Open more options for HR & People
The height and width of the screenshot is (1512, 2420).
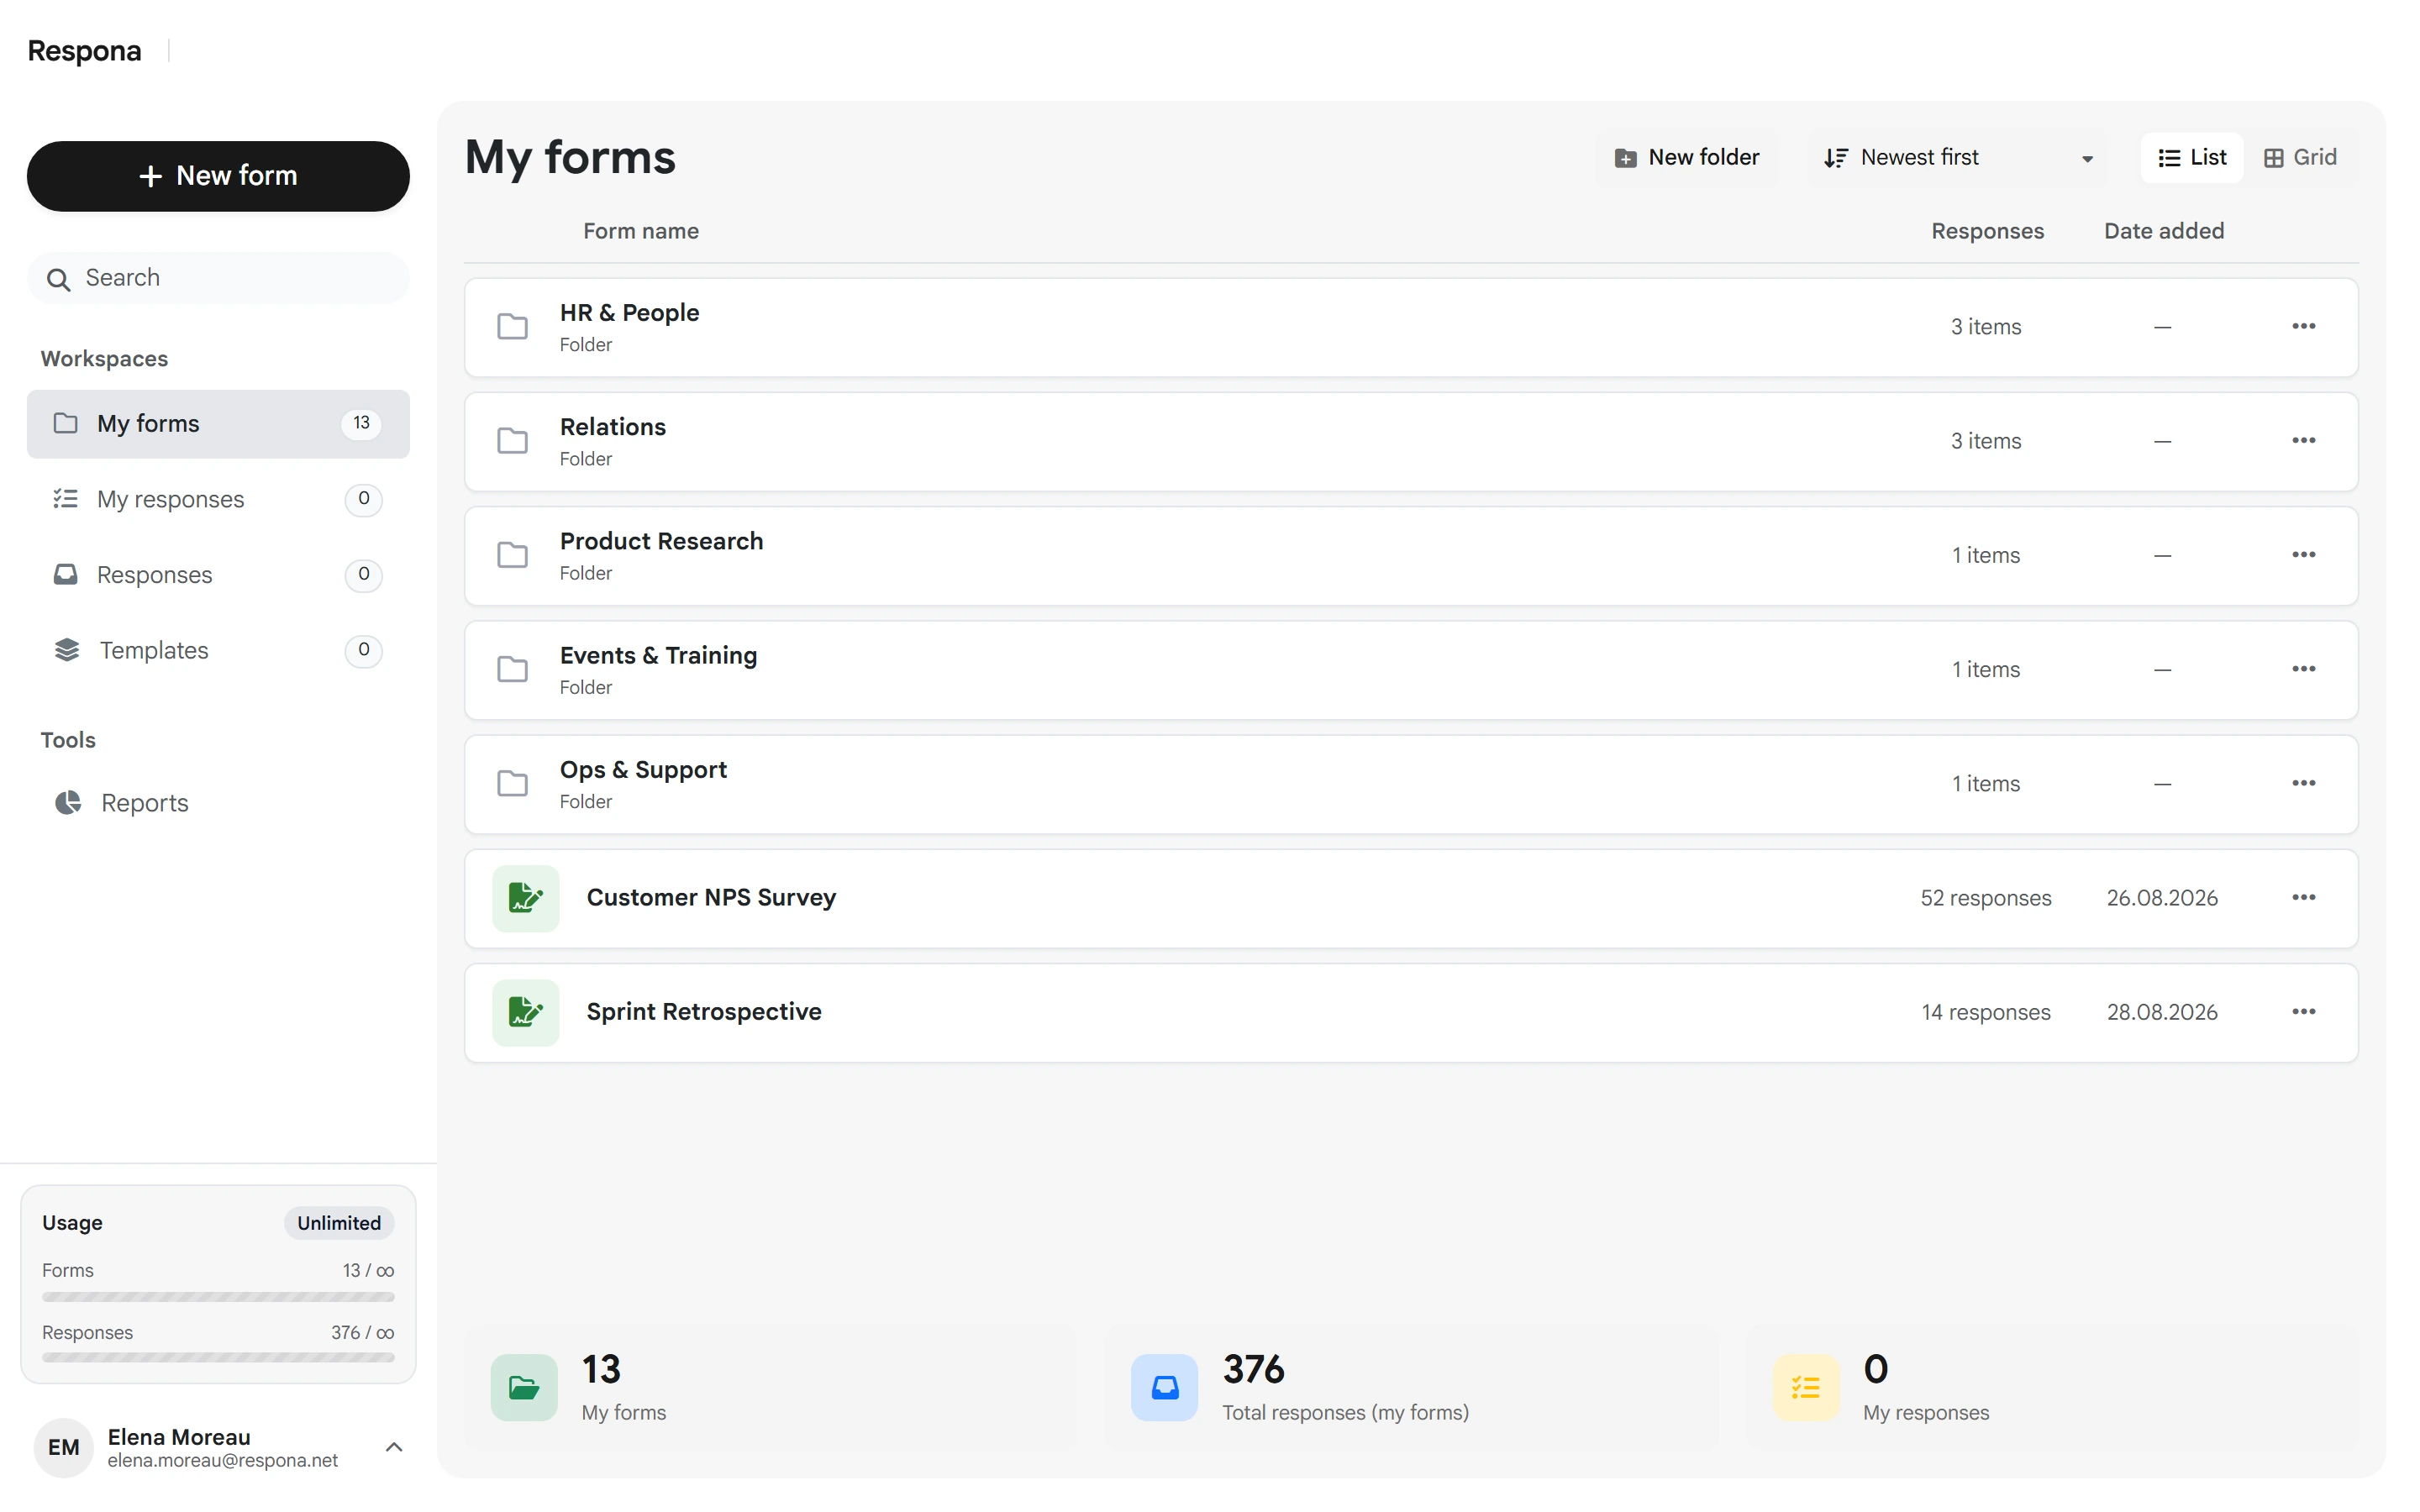tap(2303, 326)
